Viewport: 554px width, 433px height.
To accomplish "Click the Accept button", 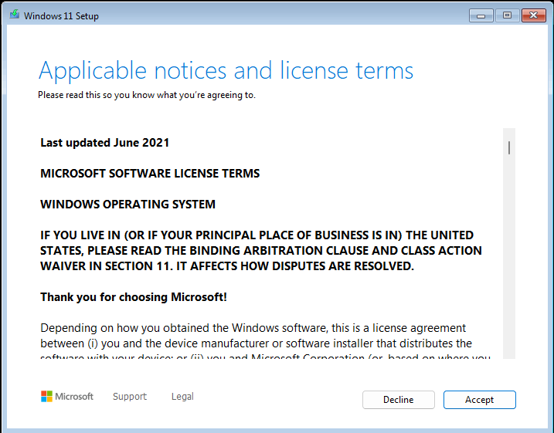I will click(x=480, y=400).
